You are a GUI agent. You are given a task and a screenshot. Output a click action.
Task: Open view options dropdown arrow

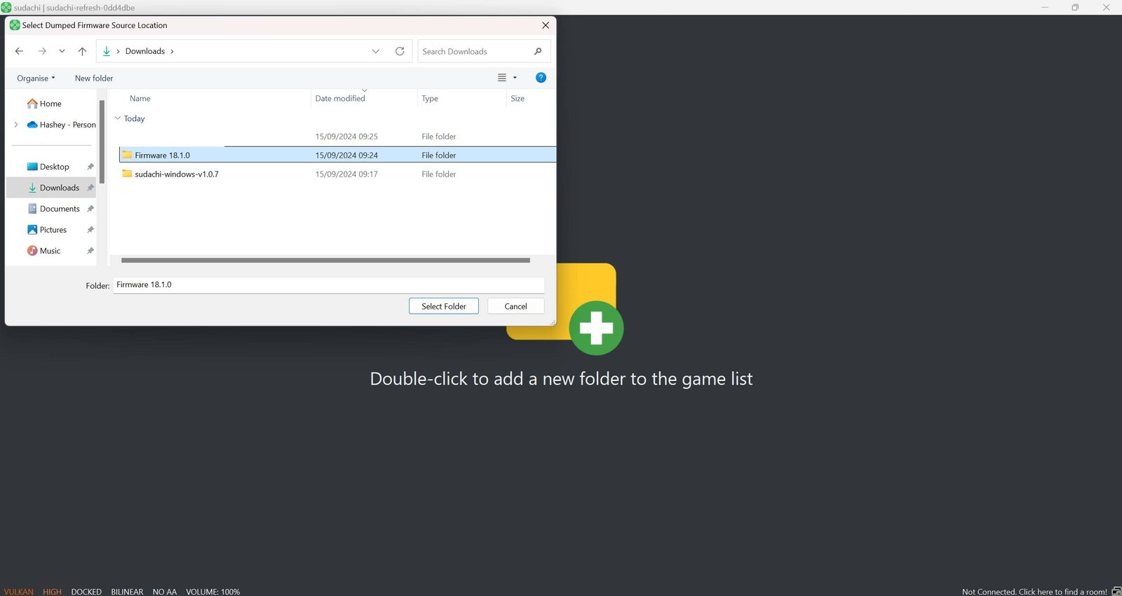[515, 78]
